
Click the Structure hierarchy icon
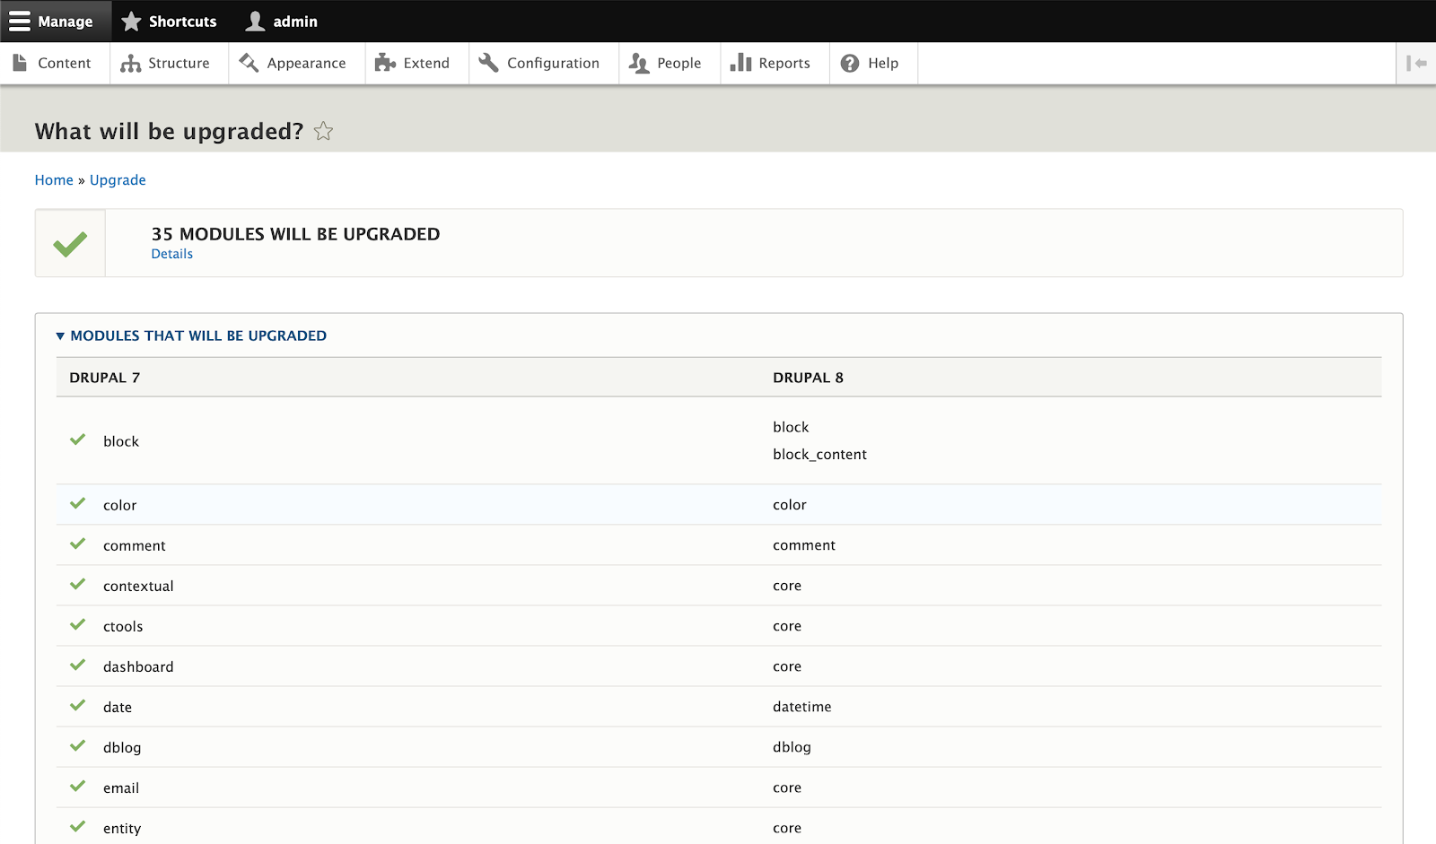click(131, 64)
